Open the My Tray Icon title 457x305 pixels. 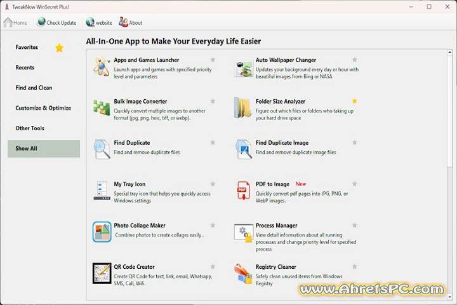coord(129,184)
